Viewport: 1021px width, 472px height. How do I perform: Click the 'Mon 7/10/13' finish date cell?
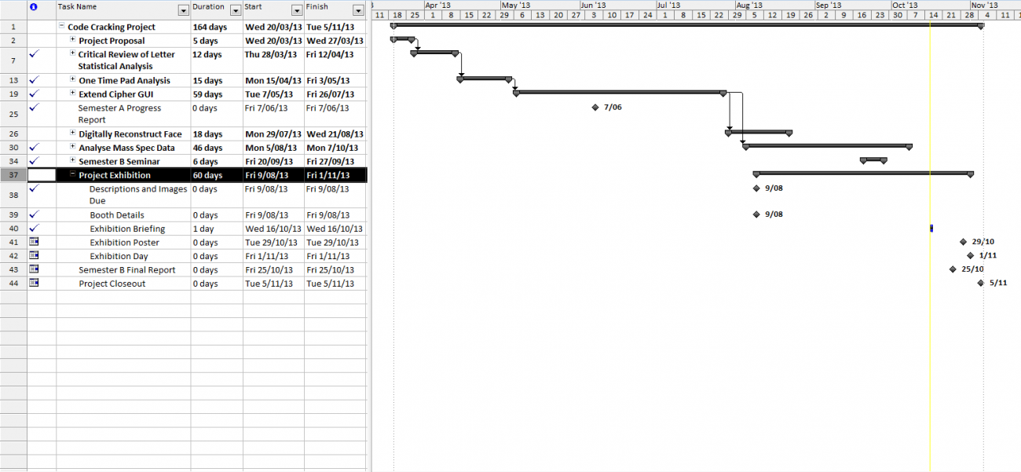point(335,148)
